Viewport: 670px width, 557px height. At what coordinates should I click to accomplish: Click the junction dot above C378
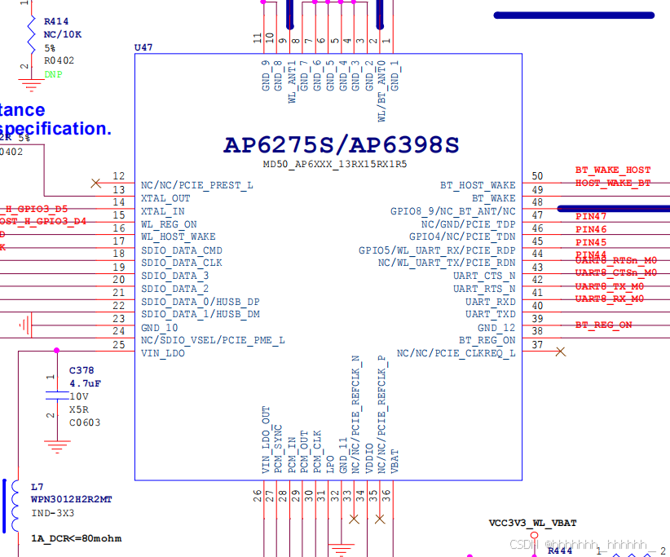[55, 351]
